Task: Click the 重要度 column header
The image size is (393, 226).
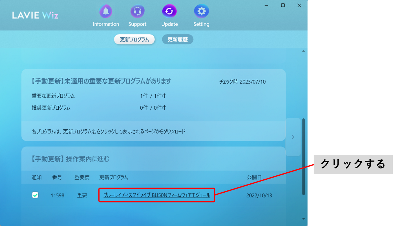Action: point(82,177)
